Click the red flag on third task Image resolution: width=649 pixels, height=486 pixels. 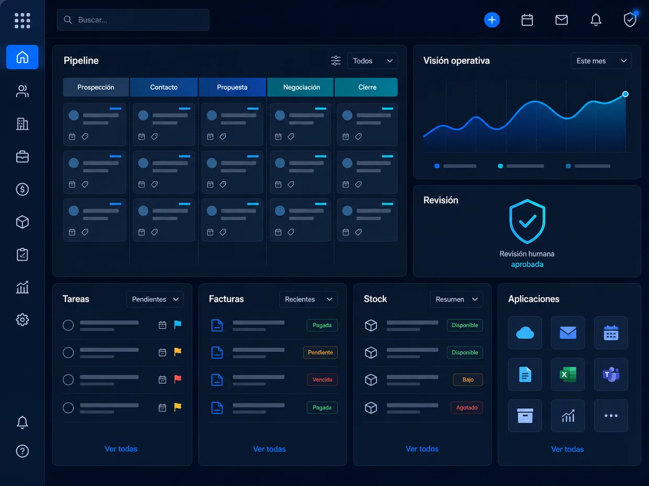pos(177,379)
